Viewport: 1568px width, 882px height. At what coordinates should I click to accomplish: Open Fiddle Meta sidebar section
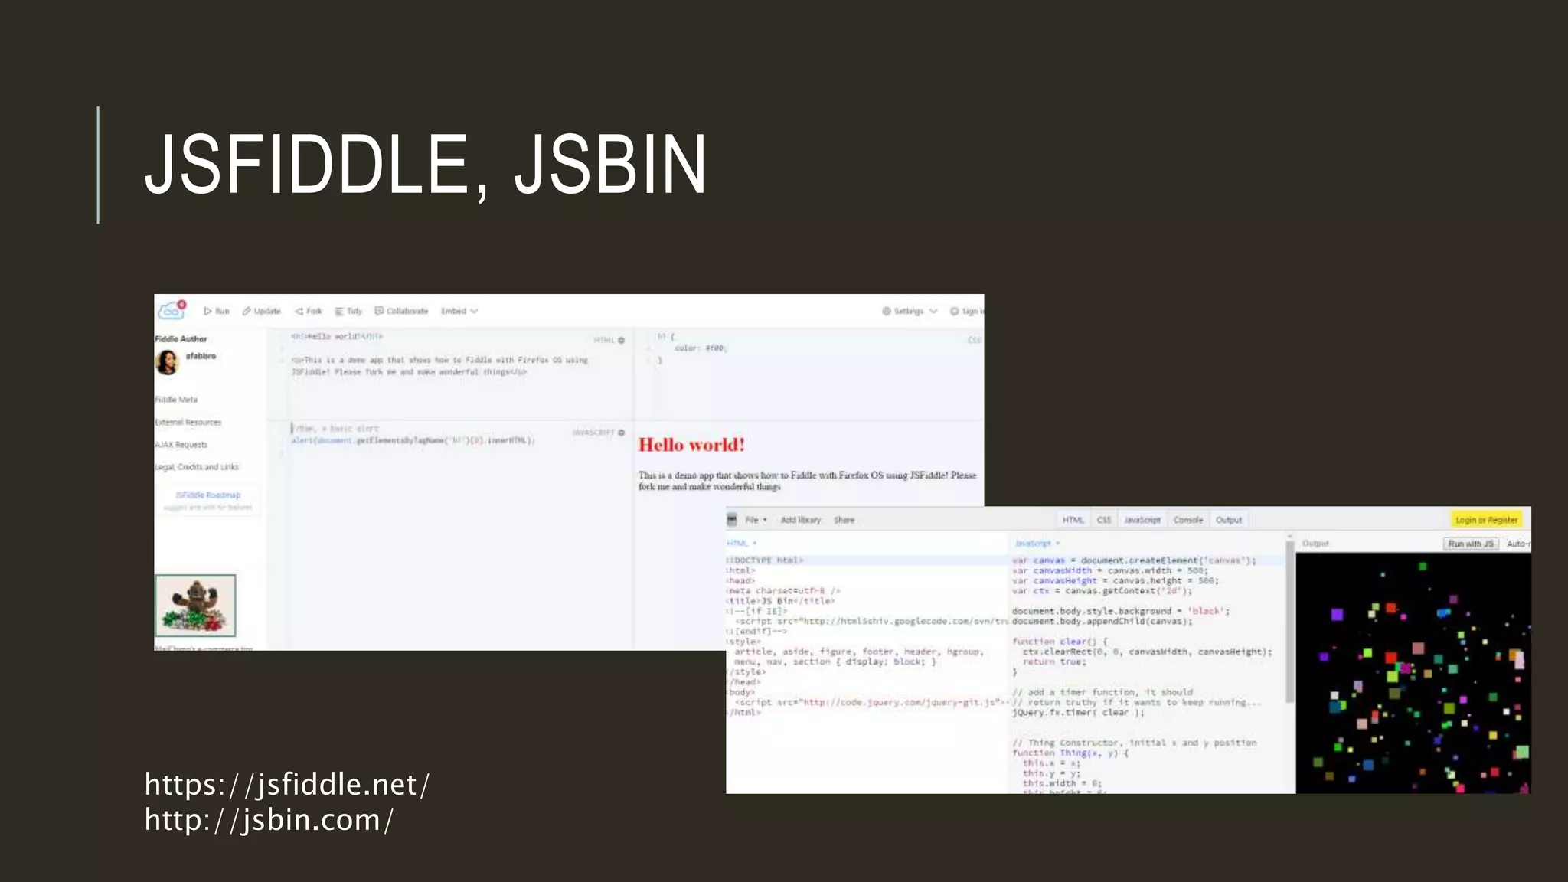[x=177, y=400]
